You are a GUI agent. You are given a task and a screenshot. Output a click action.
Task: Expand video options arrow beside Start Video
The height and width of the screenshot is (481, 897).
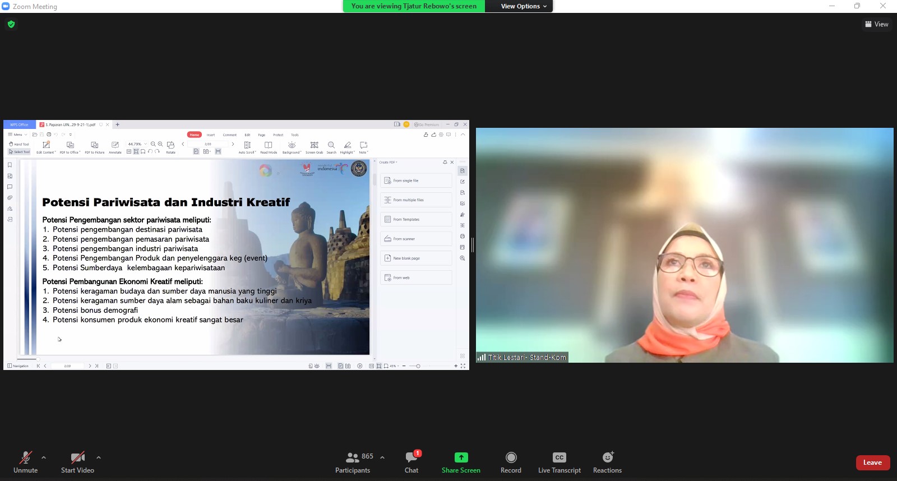click(x=99, y=457)
